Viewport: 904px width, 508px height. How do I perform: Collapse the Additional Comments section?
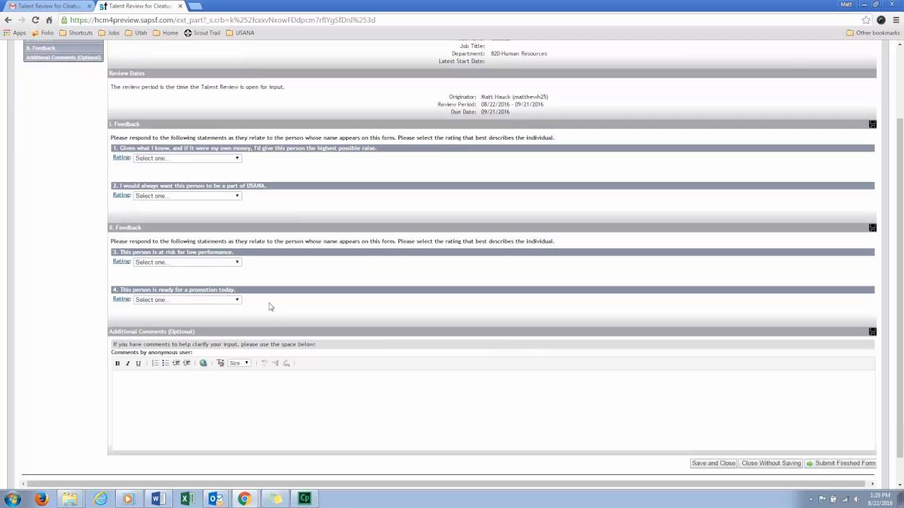click(872, 332)
